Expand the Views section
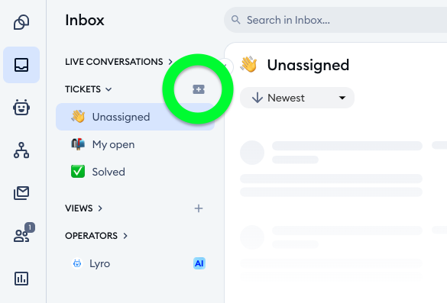The height and width of the screenshot is (303, 447). [83, 208]
